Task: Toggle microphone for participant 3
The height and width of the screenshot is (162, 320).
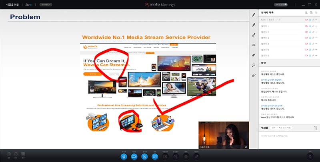Action: [x=310, y=38]
